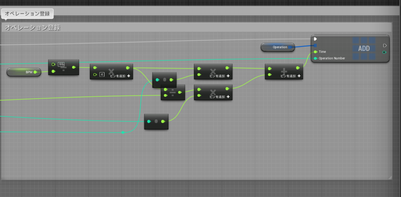Click the Operation Number input pin

click(x=315, y=58)
